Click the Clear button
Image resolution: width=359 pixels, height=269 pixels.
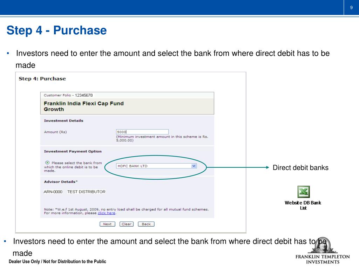(x=126, y=224)
